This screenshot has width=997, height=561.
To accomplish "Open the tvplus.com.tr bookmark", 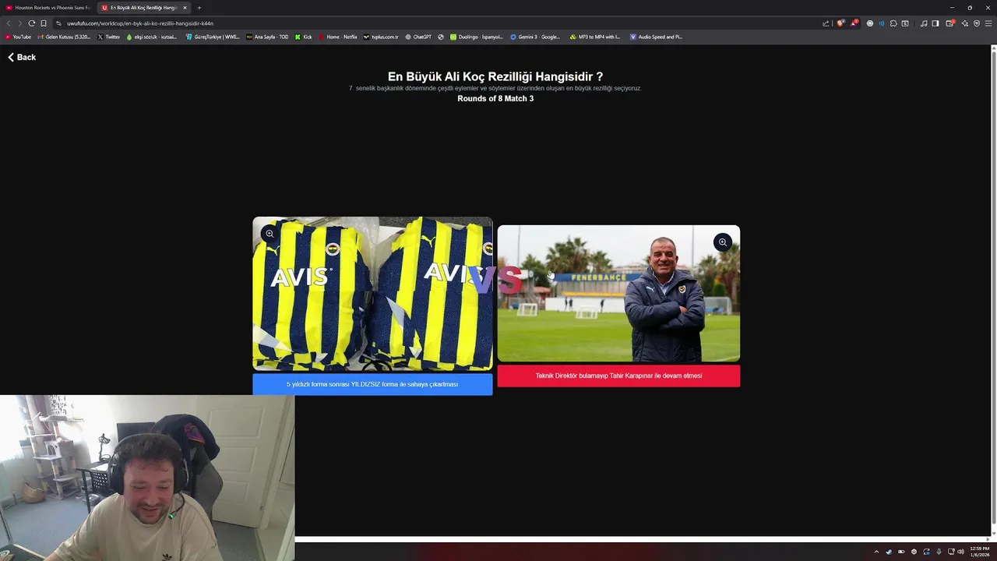I will [381, 37].
